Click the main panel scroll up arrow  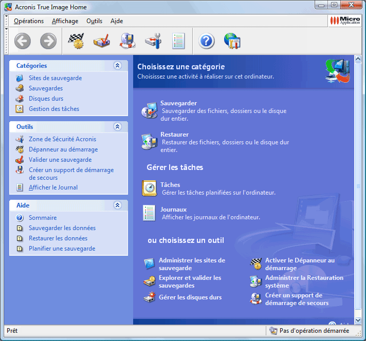pos(358,59)
